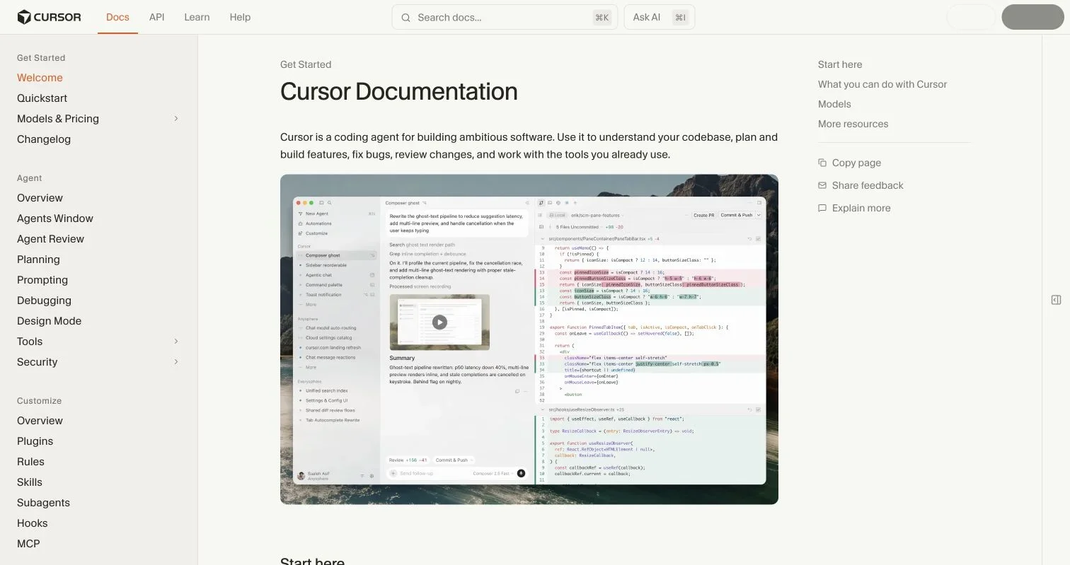Go to Agents Window page
1070x565 pixels.
55,219
